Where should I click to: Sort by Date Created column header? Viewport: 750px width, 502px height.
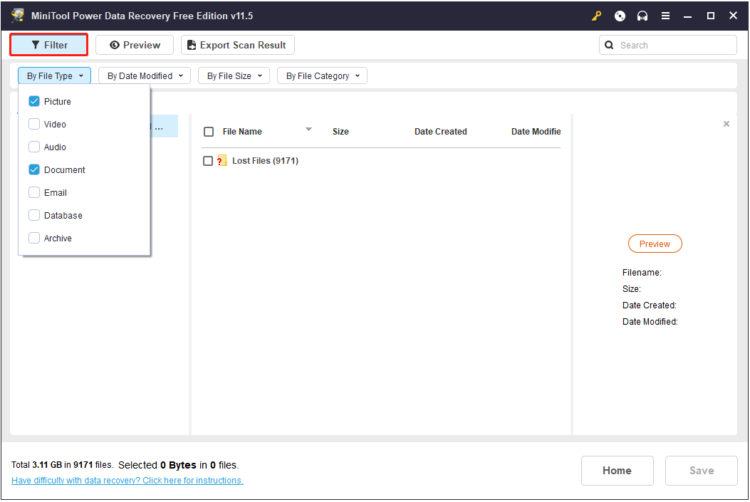[x=441, y=132]
